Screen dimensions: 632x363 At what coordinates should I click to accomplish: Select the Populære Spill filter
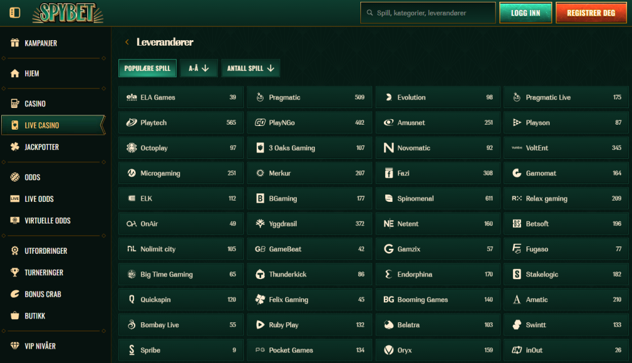point(148,68)
